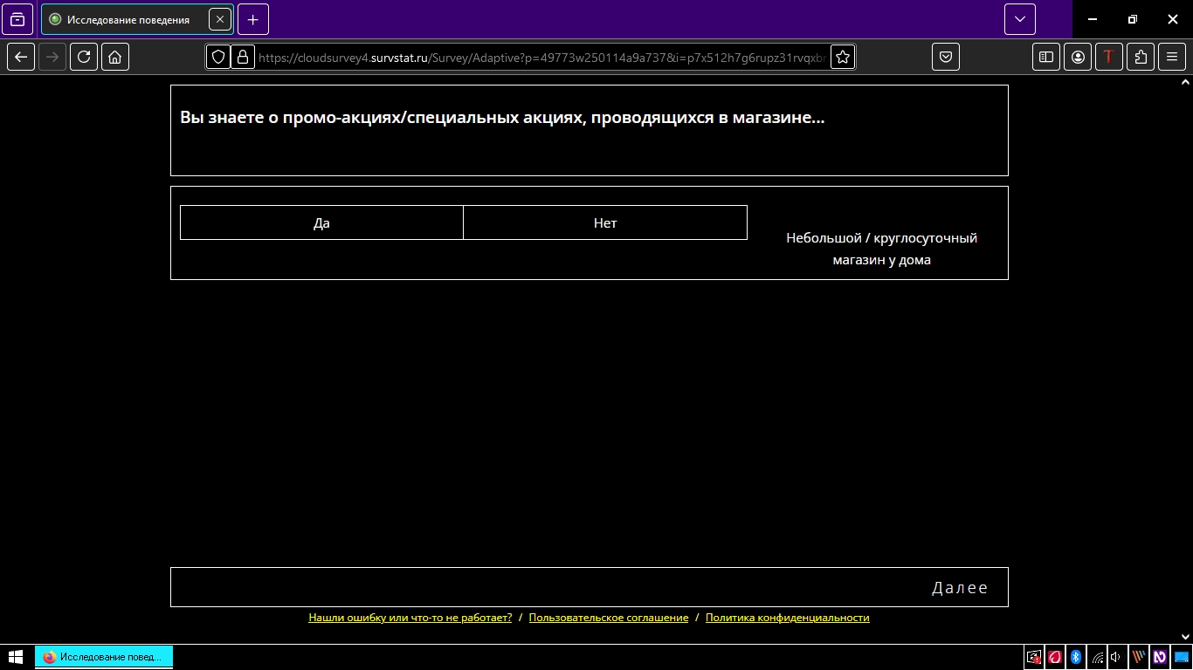Click the Небольшой / круглосуточный магазин у дома label
This screenshot has width=1193, height=670.
[x=881, y=249]
